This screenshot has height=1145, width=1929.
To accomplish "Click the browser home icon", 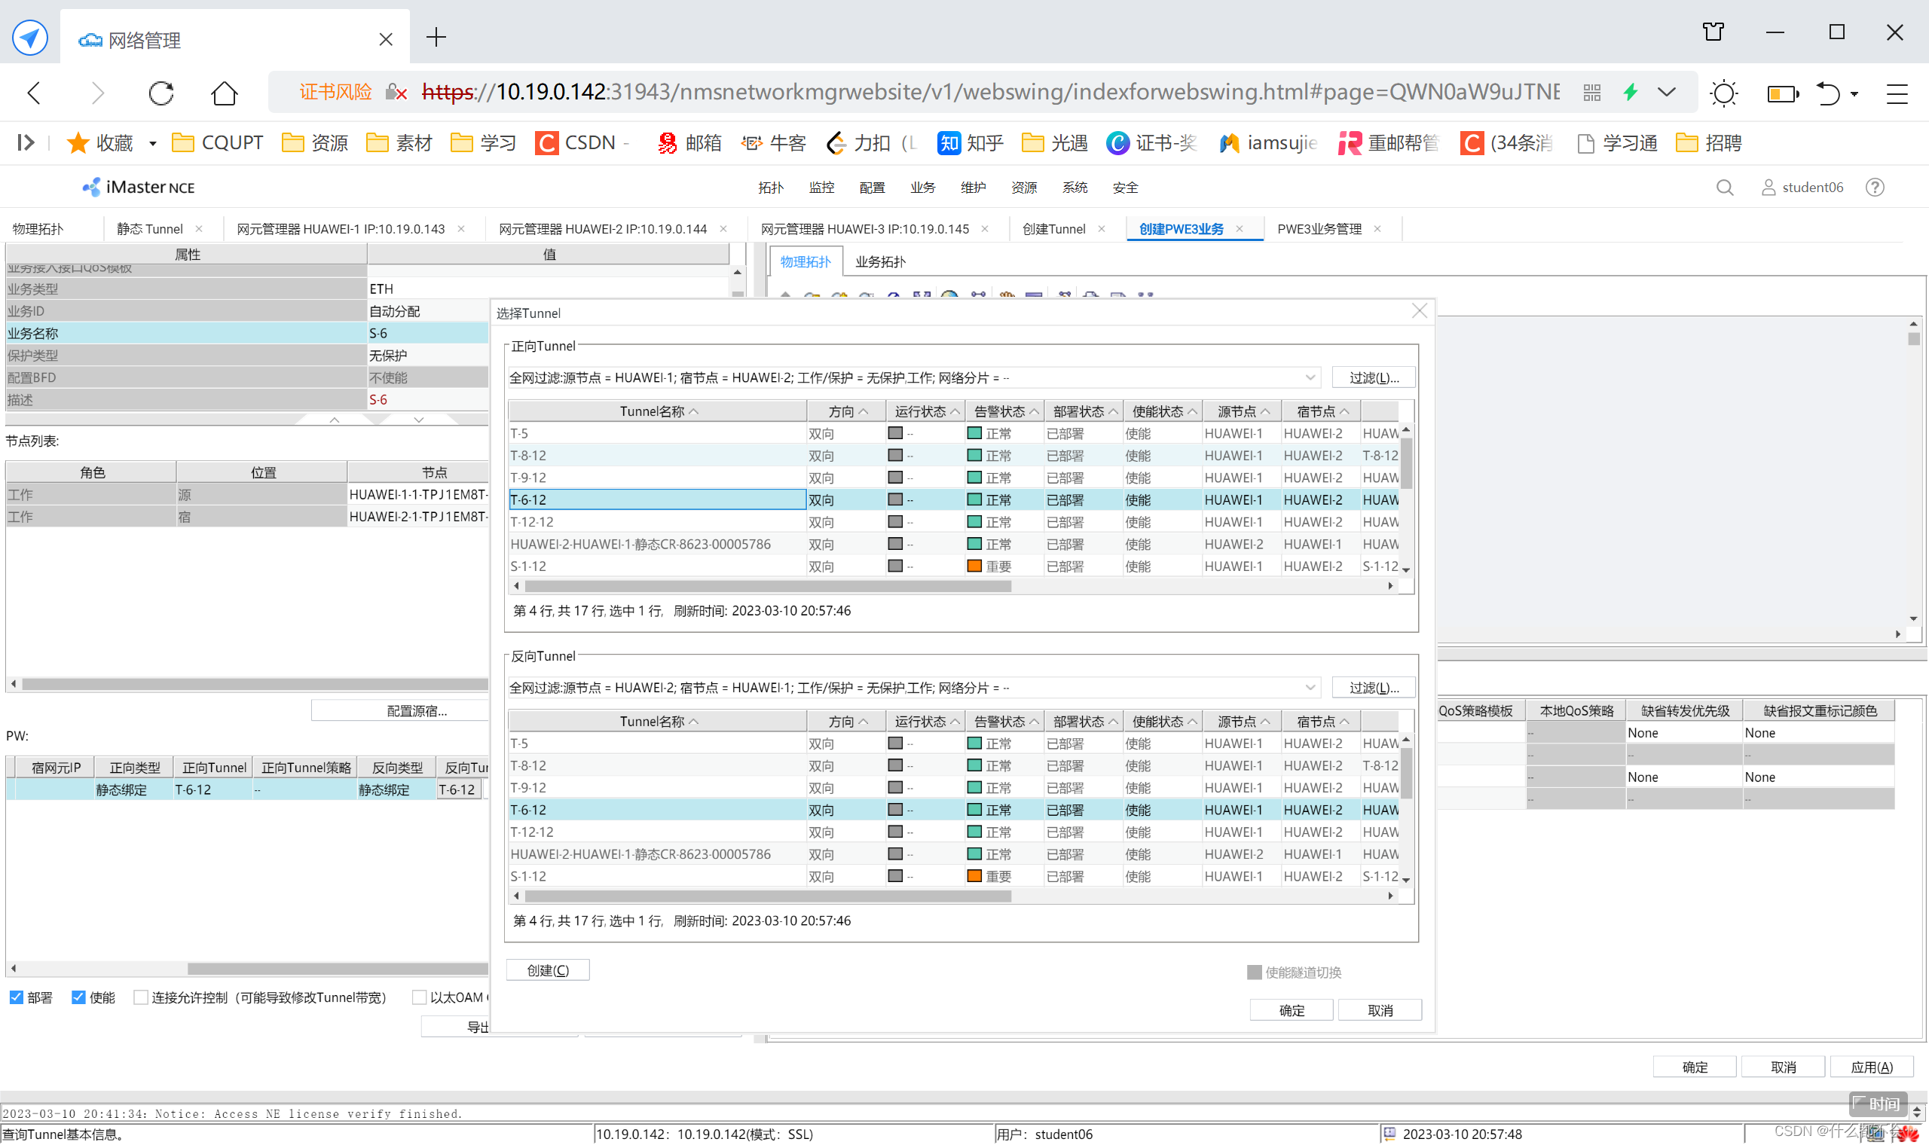I will coord(224,93).
